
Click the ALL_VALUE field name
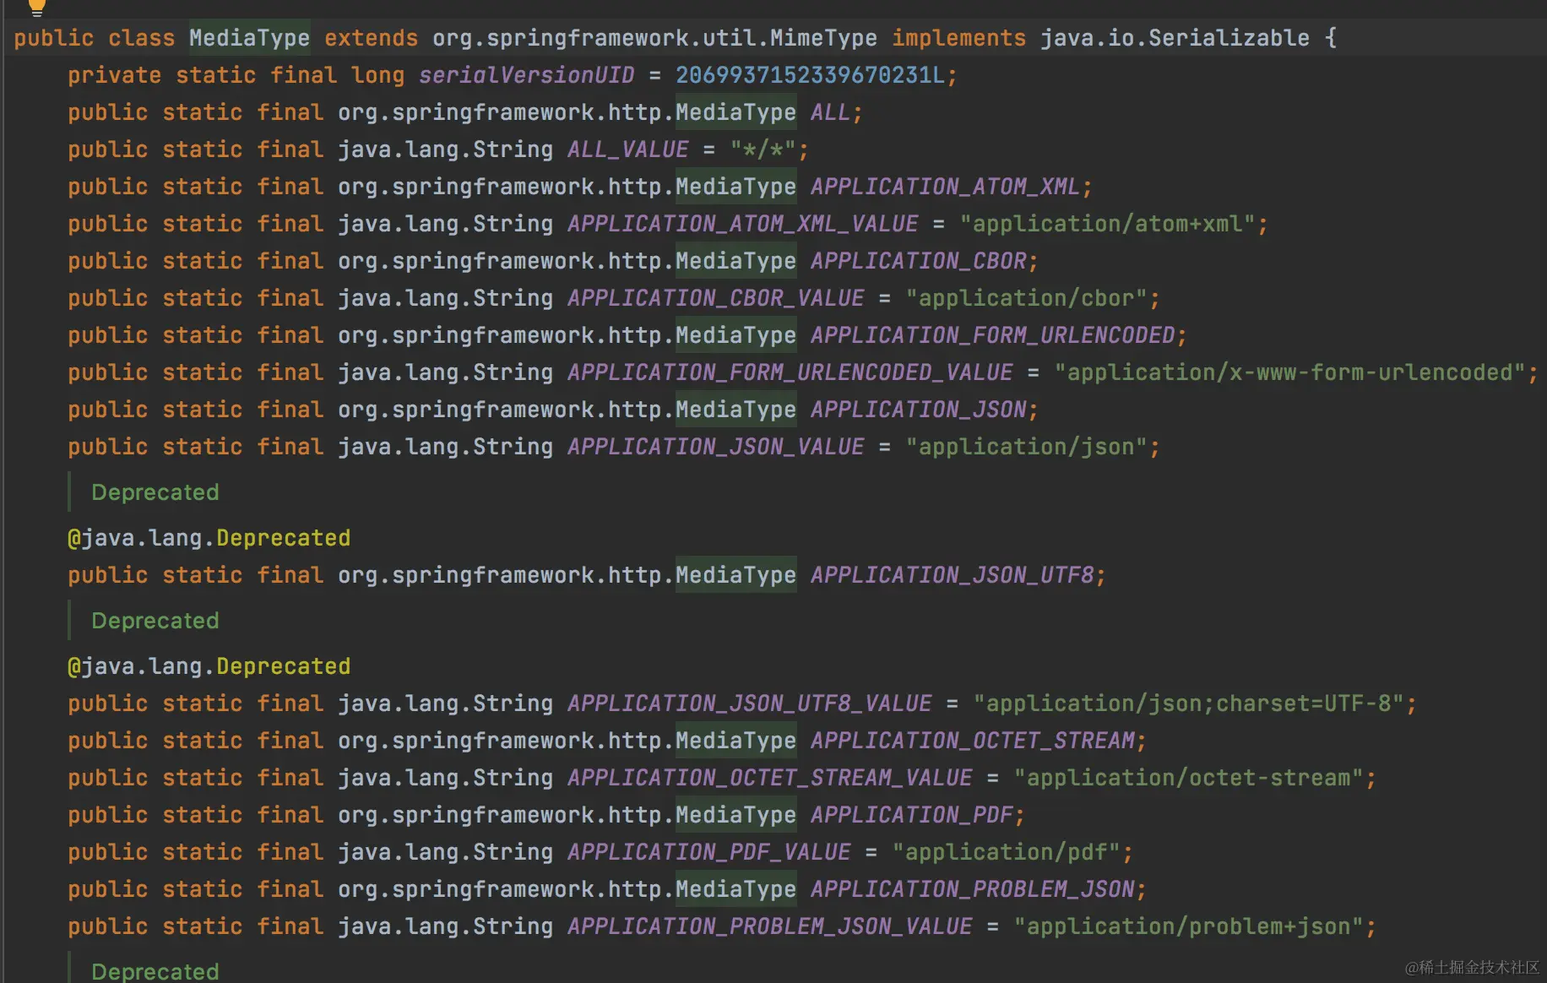[628, 149]
